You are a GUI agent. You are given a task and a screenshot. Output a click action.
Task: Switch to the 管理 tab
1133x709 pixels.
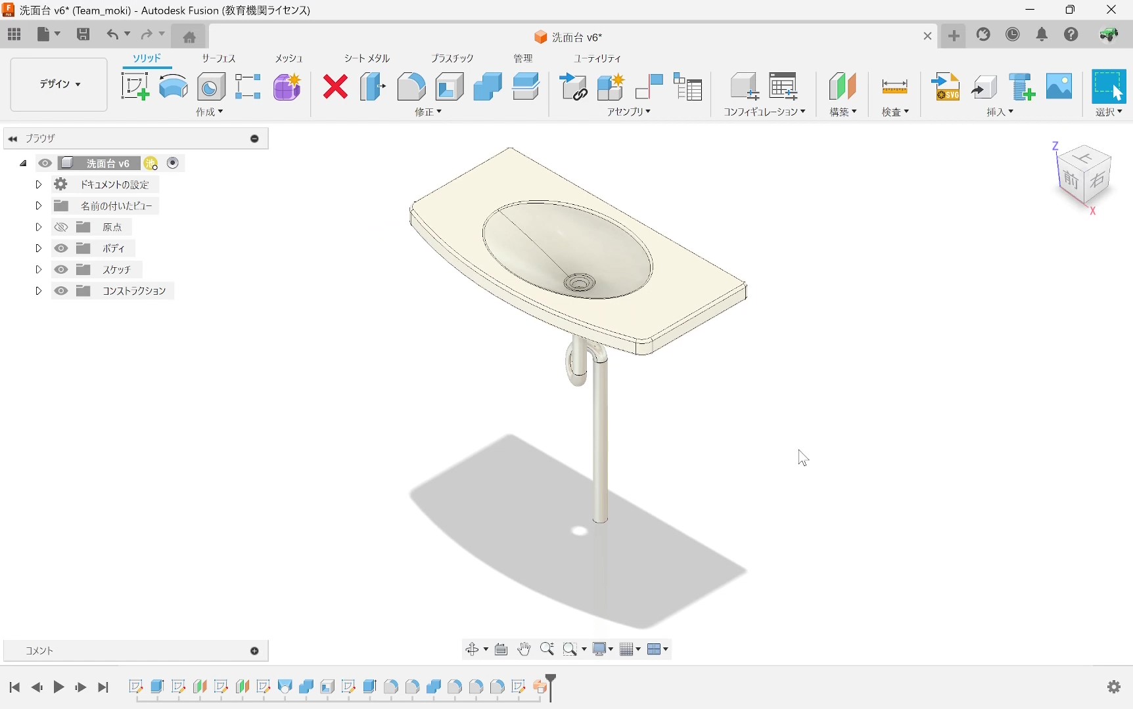click(x=523, y=58)
